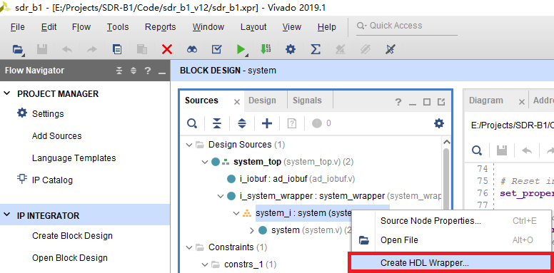The width and height of the screenshot is (554, 273).
Task: Click Collapse All in Sources toolbar
Action: point(217,123)
